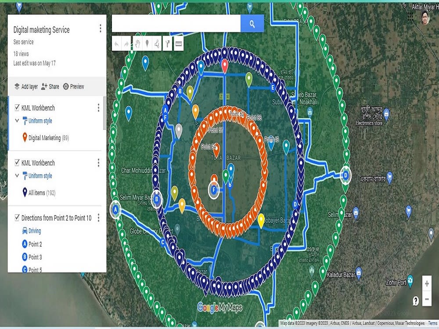Open map options menu beside title
This screenshot has height=329, width=439.
pyautogui.click(x=100, y=28)
